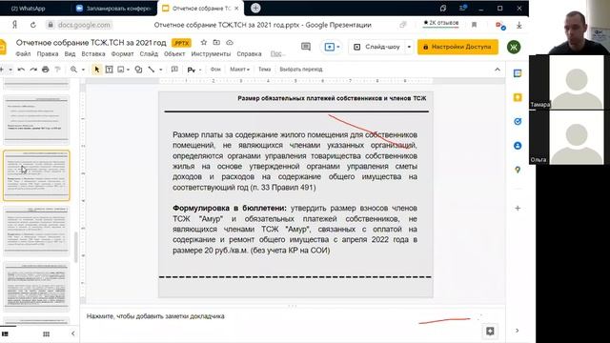Expand the zoom level dropdown

coord(83,70)
